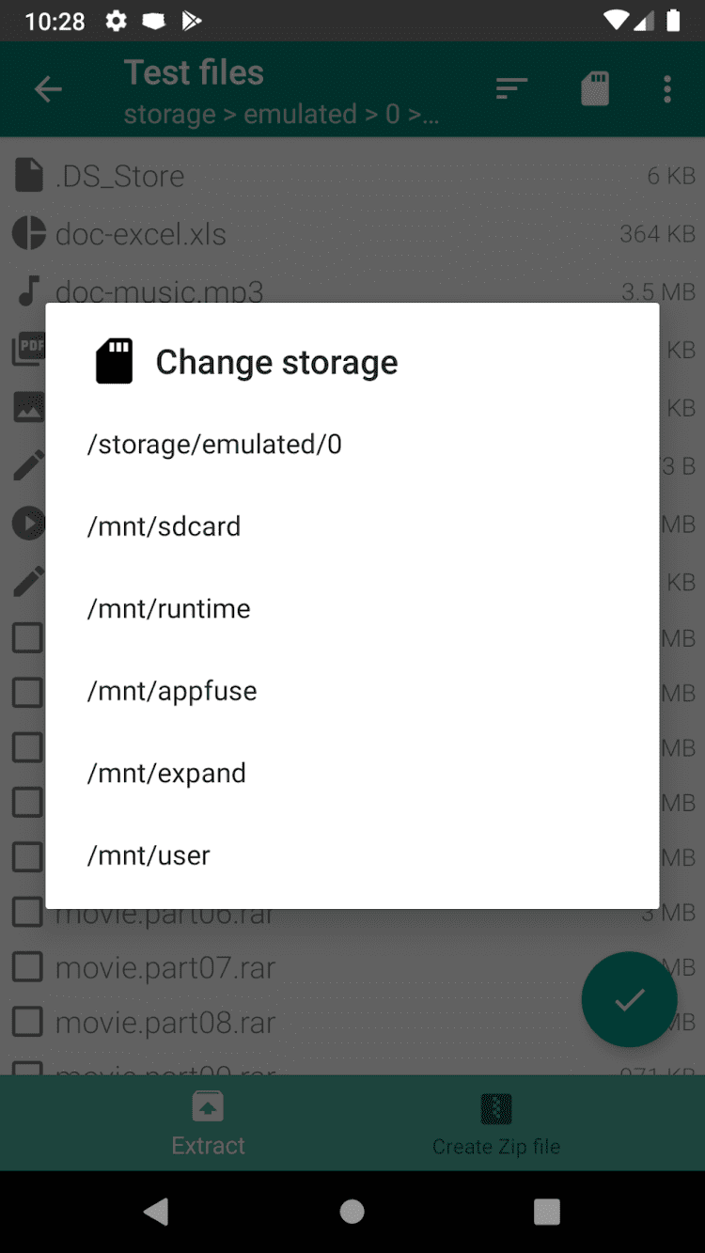Check the movie.part08.rar checkbox
The image size is (705, 1253).
click(27, 1023)
